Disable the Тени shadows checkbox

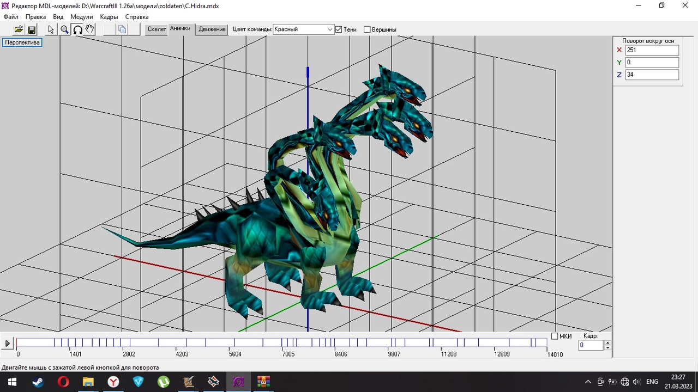(x=339, y=29)
